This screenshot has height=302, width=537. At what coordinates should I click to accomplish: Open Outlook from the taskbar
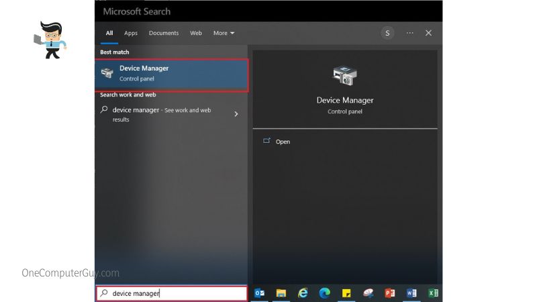pos(259,293)
